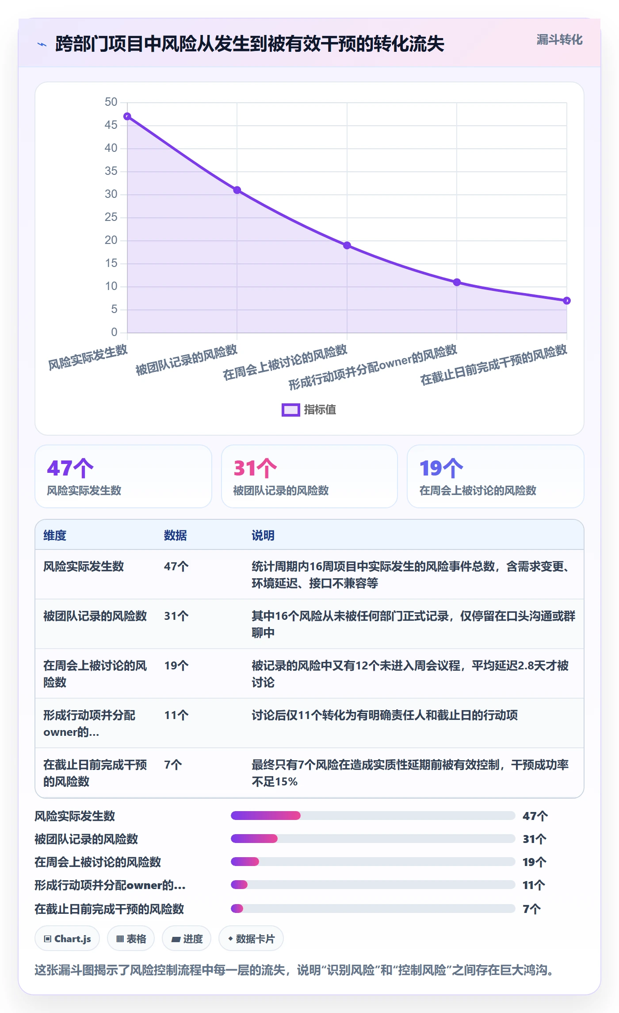Toggle the 指标值 legend swatch
Screen dimensions: 619x1013
(291, 410)
